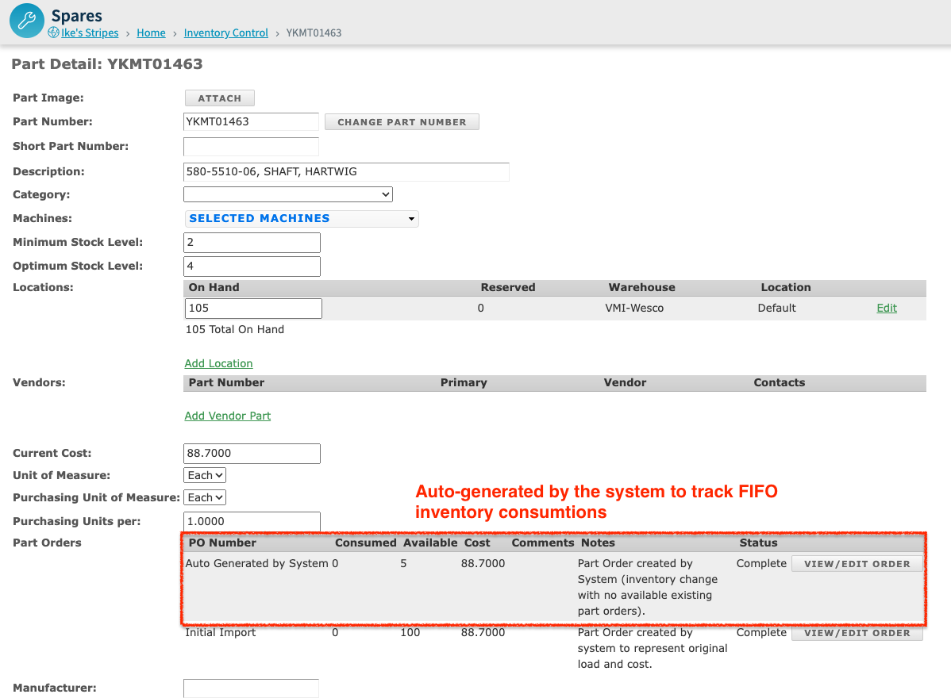Click the Default location cell
Viewport: 951px width, 698px height.
coord(776,309)
